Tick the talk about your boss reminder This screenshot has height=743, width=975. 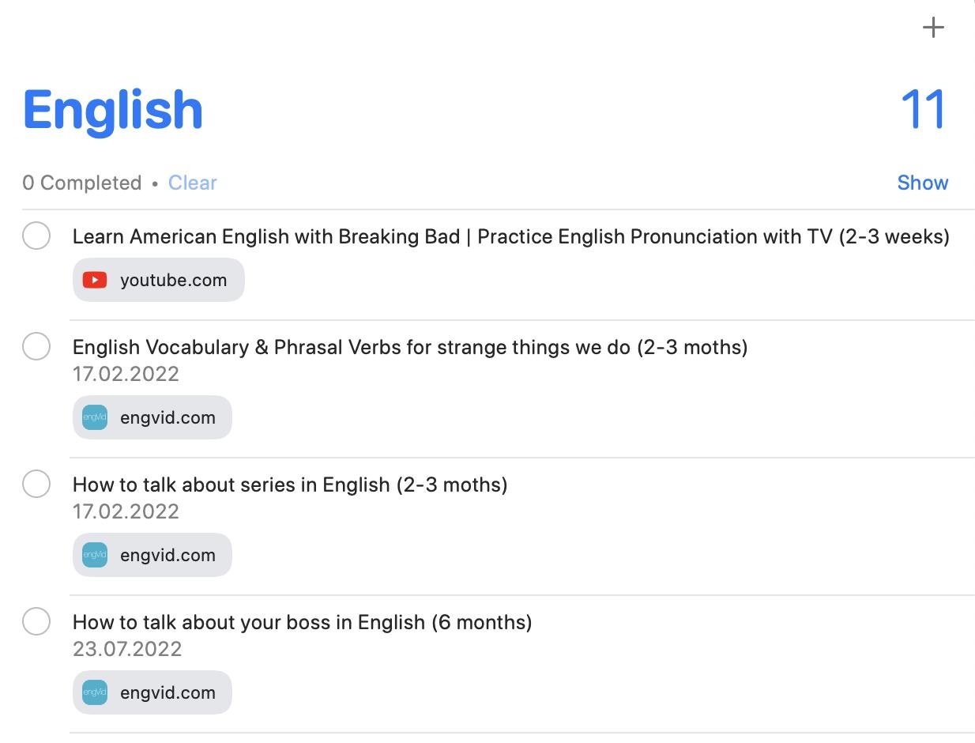(x=36, y=621)
